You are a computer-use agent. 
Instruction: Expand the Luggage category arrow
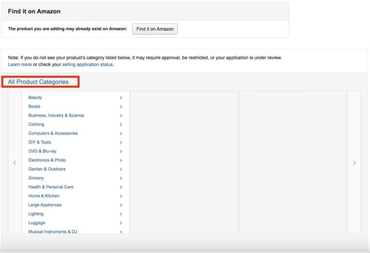pyautogui.click(x=121, y=223)
